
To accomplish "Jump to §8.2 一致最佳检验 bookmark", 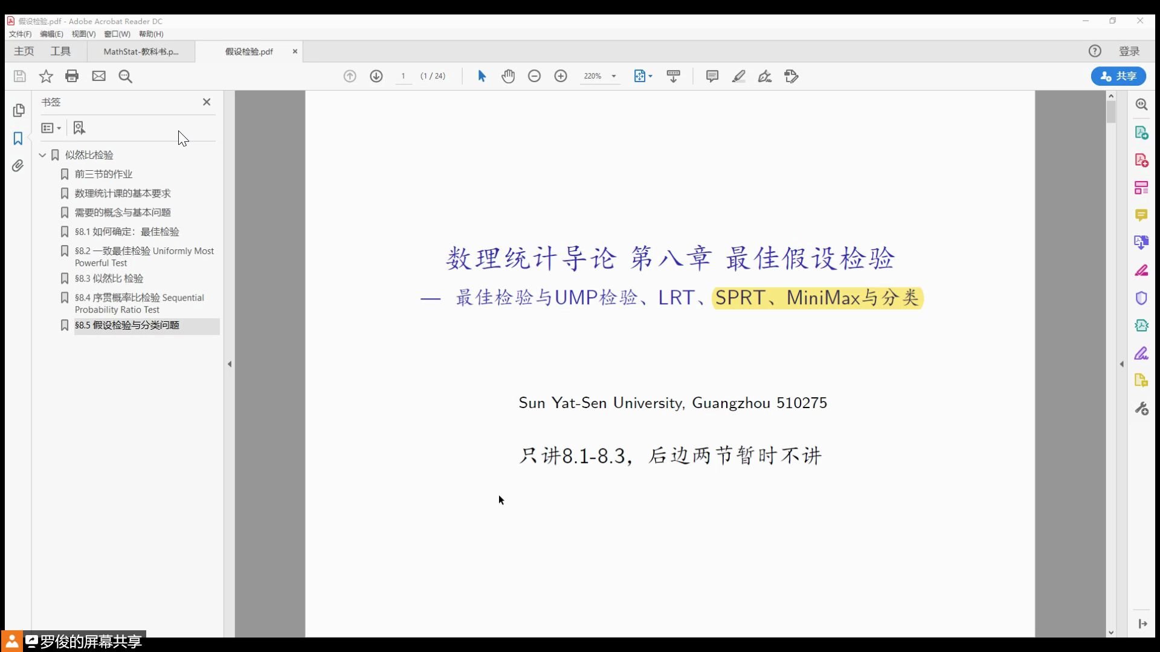I will pos(144,257).
